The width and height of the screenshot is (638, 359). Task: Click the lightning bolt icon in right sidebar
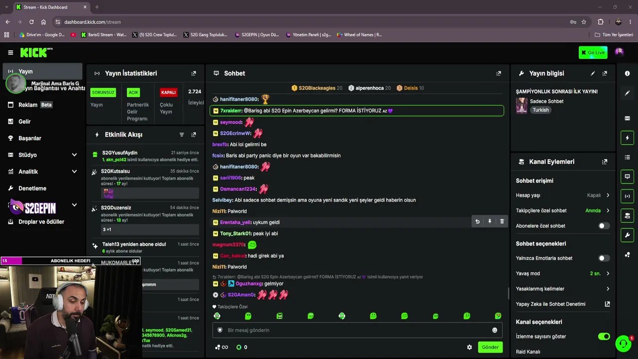point(627,138)
